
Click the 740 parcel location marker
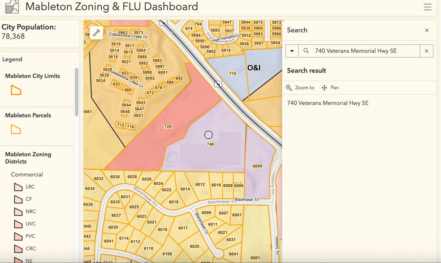pos(208,135)
